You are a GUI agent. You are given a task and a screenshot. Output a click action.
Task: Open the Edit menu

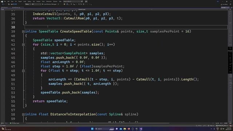pyautogui.click(x=8, y=1)
